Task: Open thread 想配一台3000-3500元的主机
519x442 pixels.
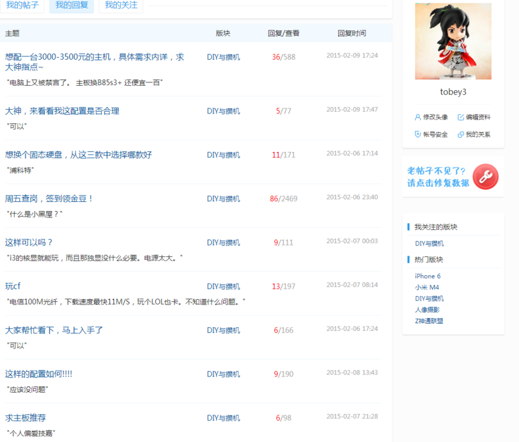Action: click(x=95, y=62)
